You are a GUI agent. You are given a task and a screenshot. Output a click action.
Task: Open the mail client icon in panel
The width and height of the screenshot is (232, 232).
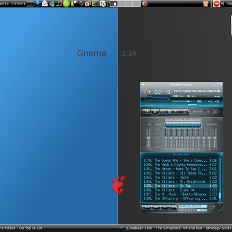pyautogui.click(x=45, y=3)
